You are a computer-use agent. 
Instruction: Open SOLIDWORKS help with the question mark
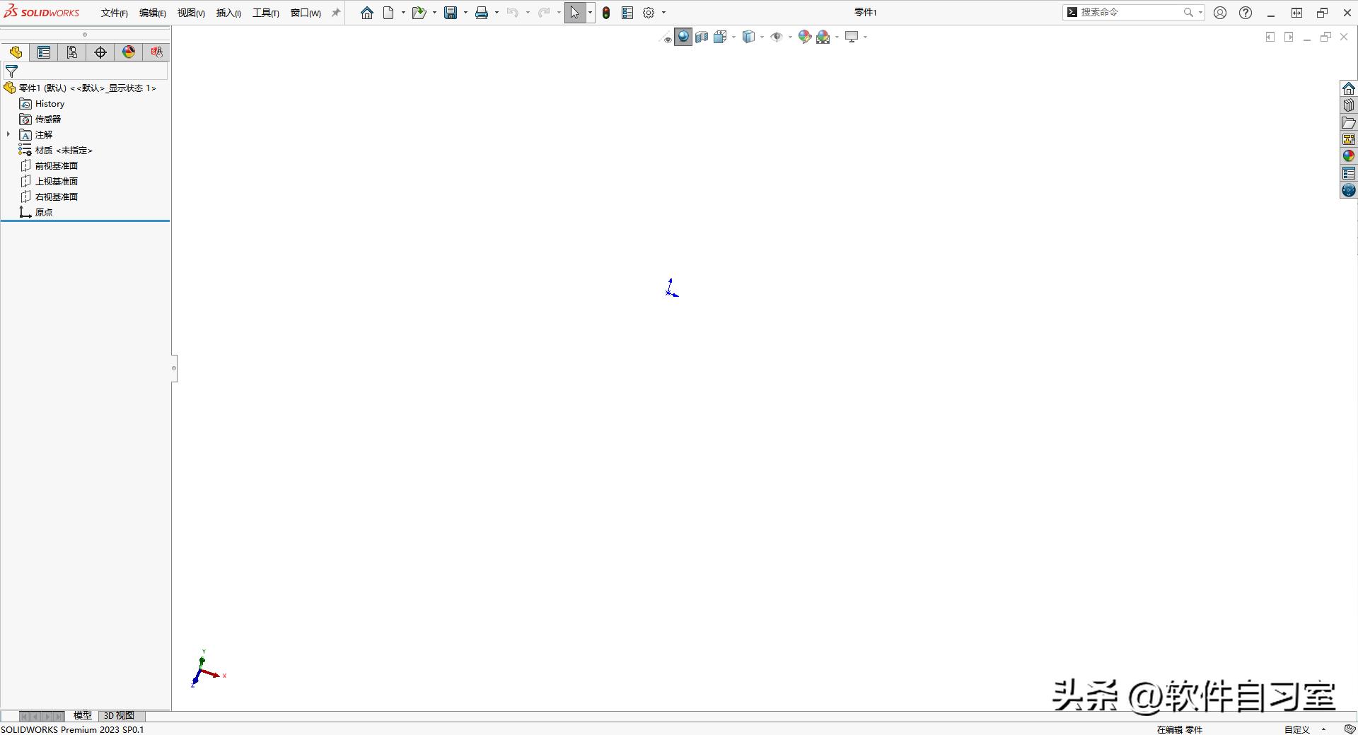pyautogui.click(x=1246, y=12)
